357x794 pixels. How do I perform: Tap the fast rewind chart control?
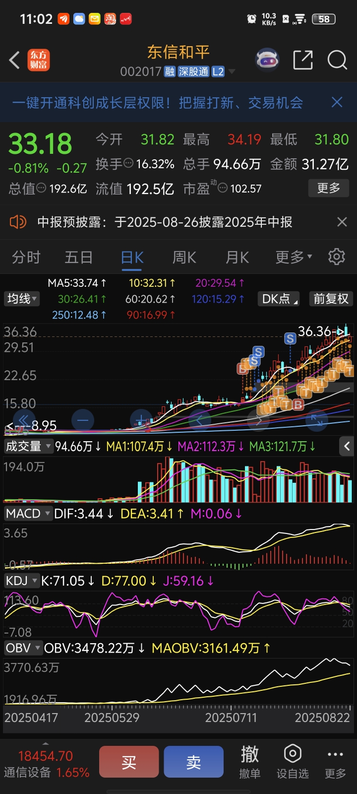[x=24, y=420]
